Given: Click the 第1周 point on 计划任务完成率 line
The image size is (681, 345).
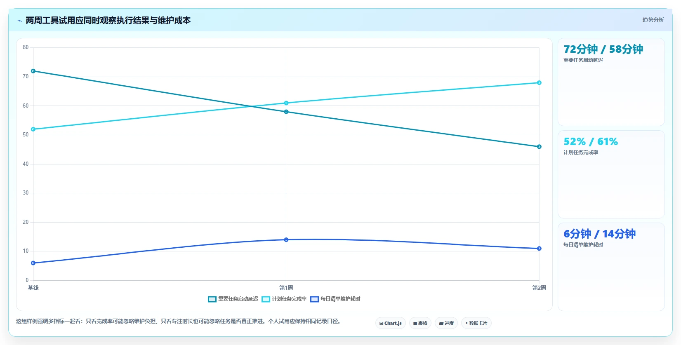Looking at the screenshot, I should click(x=286, y=103).
